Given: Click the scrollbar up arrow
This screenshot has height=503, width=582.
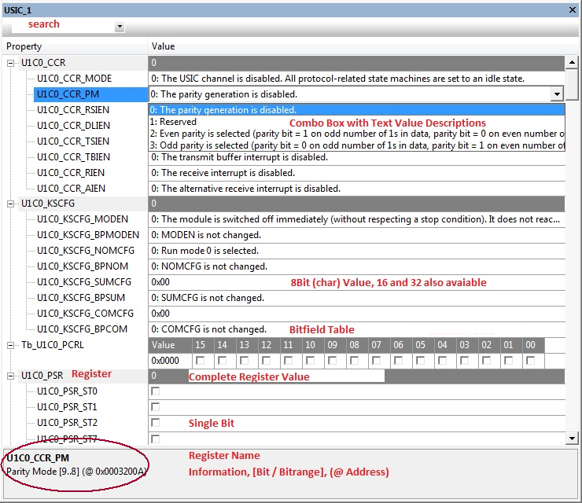Looking at the screenshot, I should pyautogui.click(x=572, y=62).
